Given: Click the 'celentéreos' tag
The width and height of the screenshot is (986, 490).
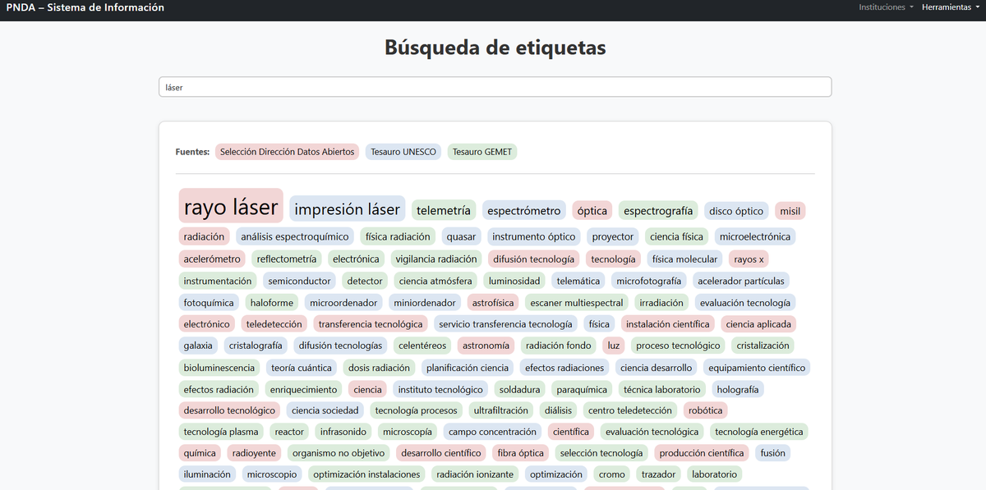Looking at the screenshot, I should pos(422,346).
